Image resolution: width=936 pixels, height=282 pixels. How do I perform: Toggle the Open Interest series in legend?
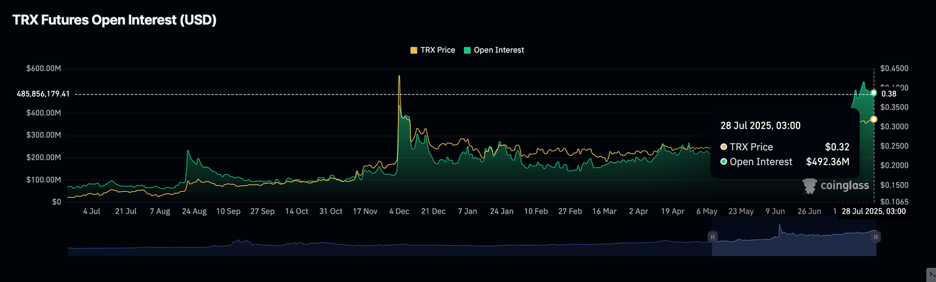[494, 50]
